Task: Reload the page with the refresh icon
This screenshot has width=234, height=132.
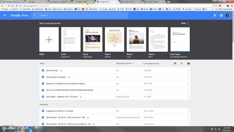Action: [9, 6]
